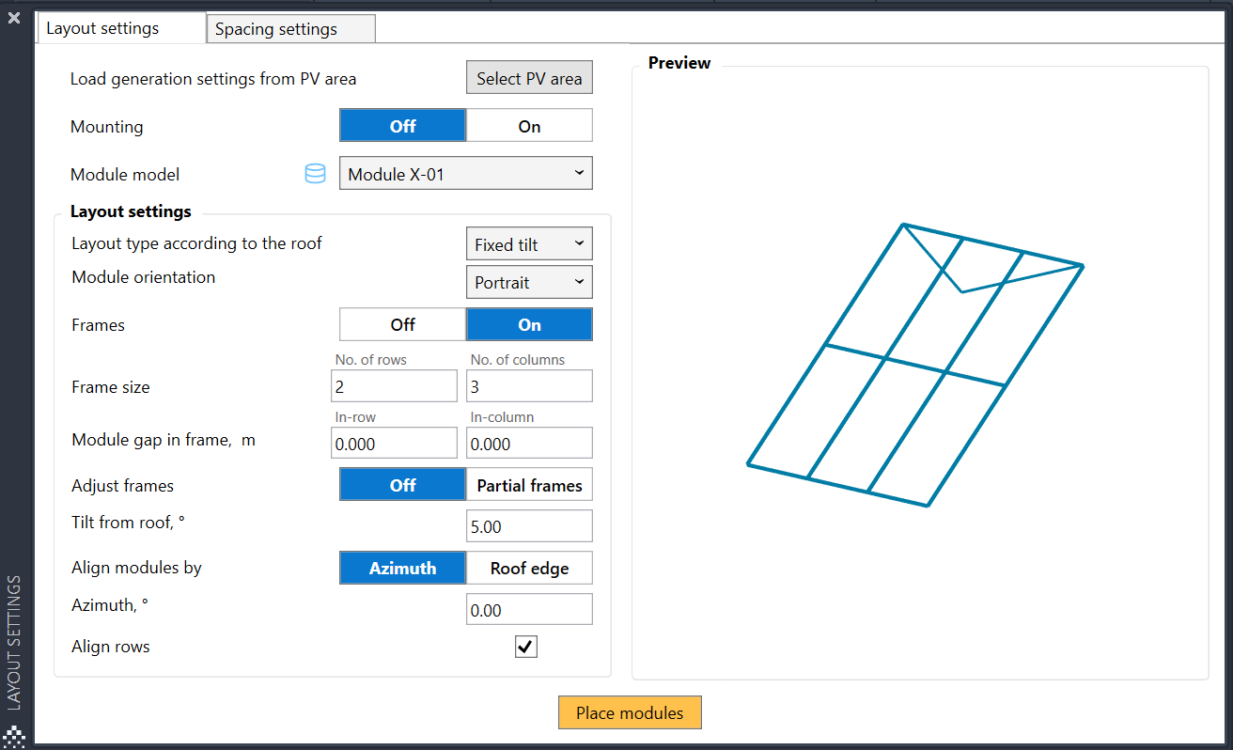Open the Layout type dropdown showing Fixed tilt
Image resolution: width=1233 pixels, height=750 pixels.
(528, 242)
